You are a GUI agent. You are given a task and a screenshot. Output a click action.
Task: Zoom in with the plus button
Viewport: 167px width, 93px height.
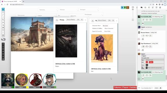tap(133, 9)
